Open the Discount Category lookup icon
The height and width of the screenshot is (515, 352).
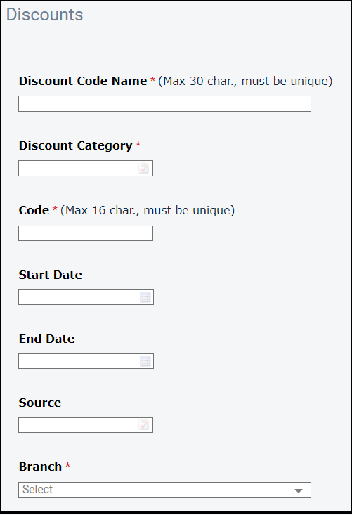pyautogui.click(x=143, y=168)
